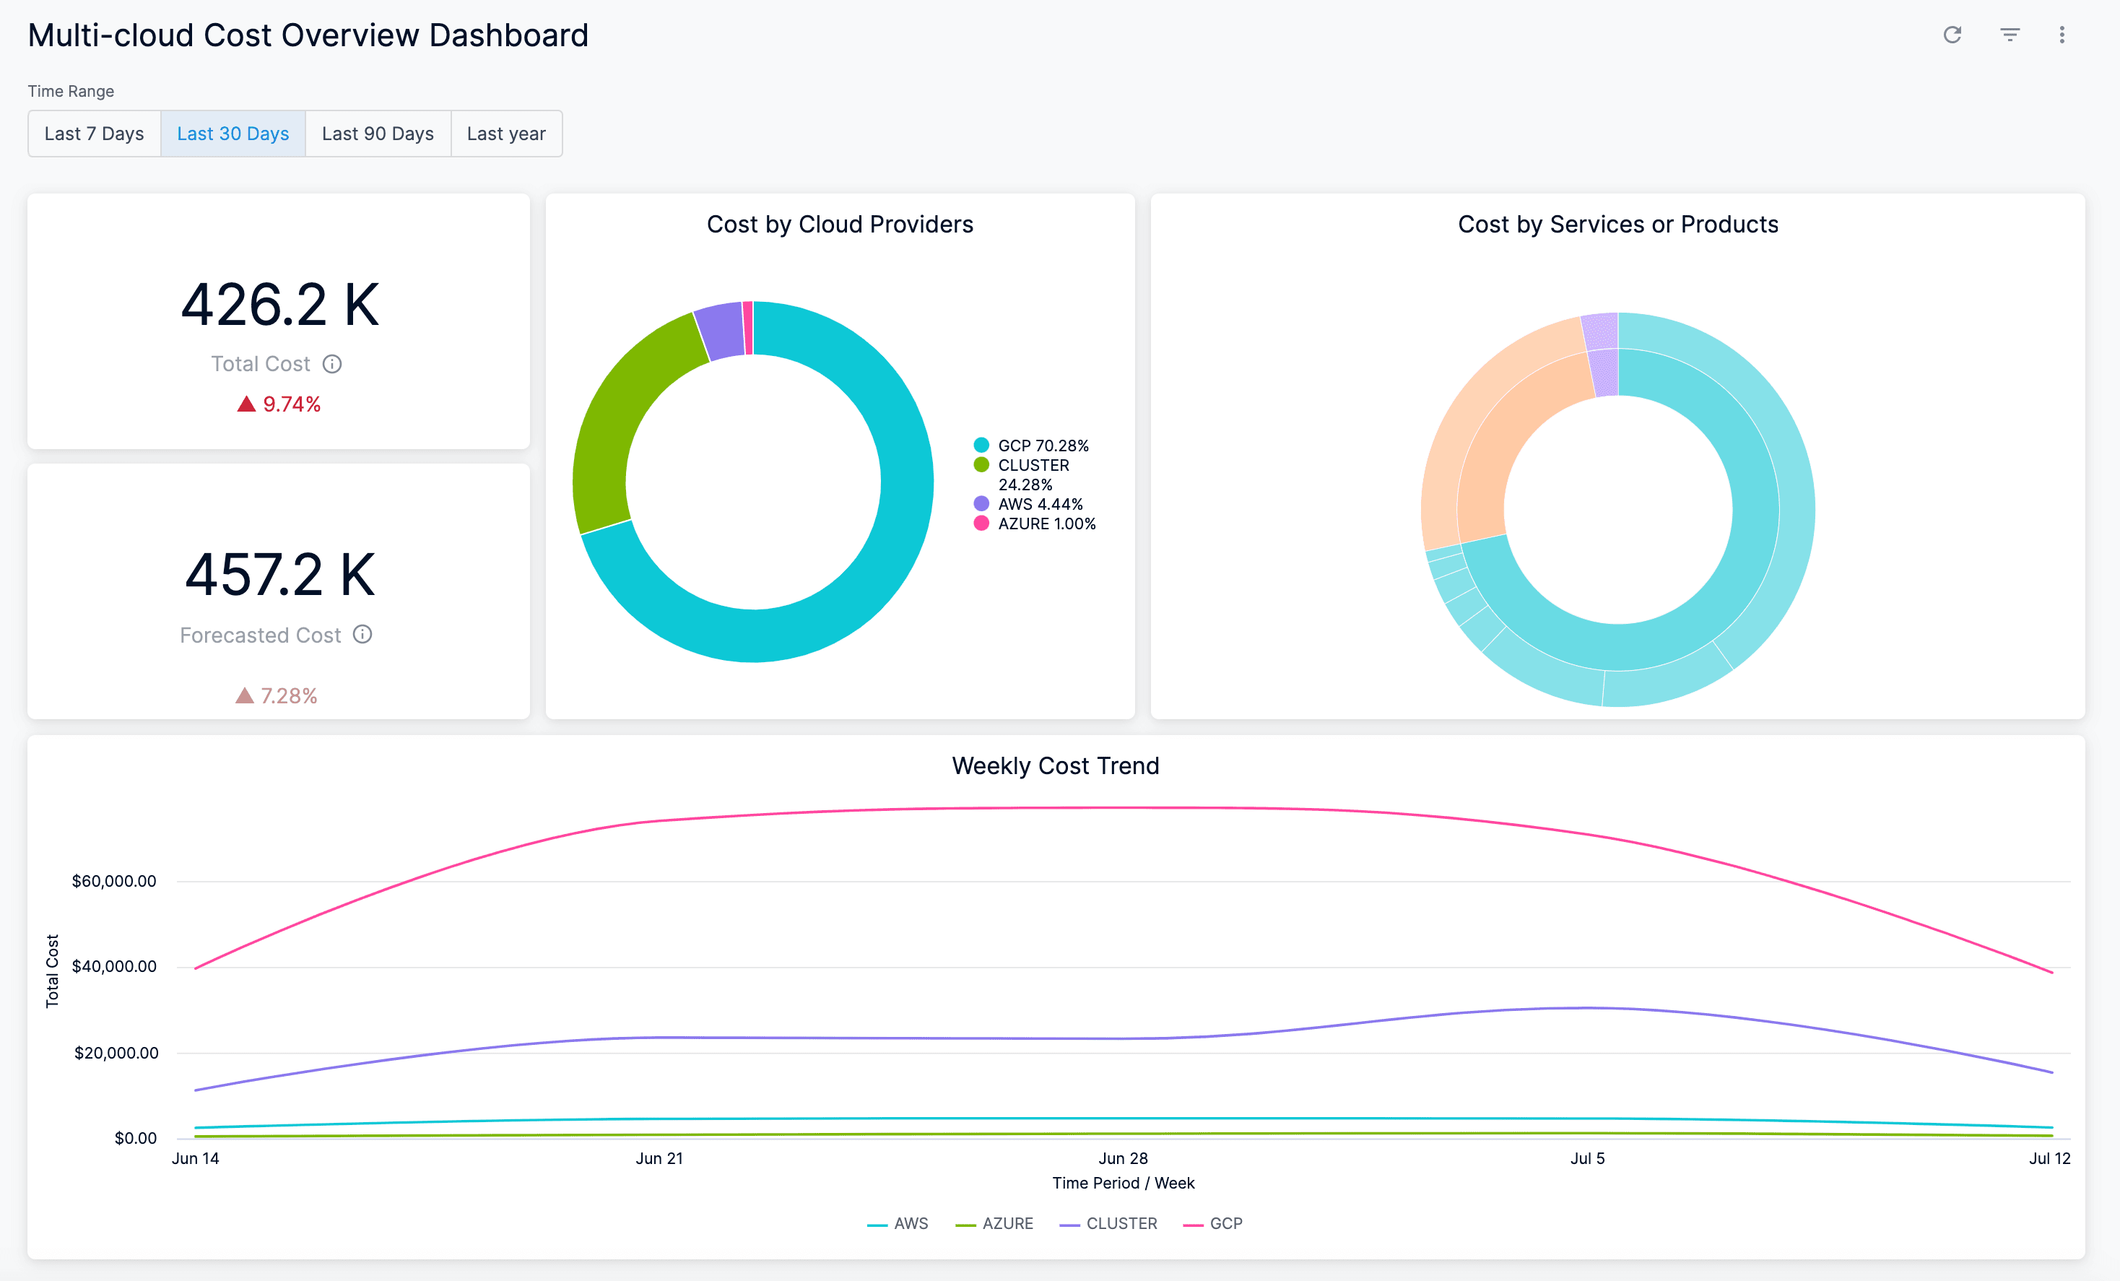Click the Weekly Cost Trend title
This screenshot has height=1281, width=2120.
tap(1056, 765)
